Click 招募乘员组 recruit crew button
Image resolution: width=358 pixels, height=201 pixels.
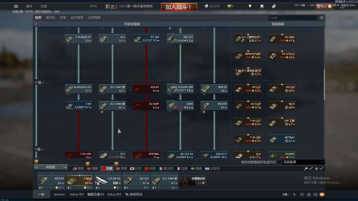coord(193,181)
